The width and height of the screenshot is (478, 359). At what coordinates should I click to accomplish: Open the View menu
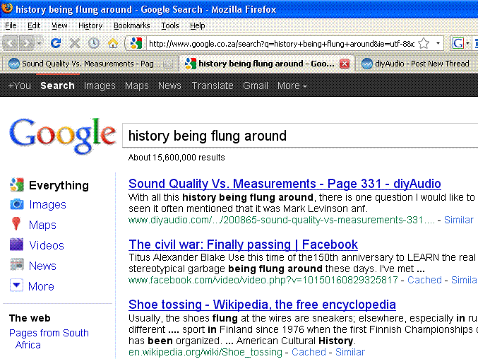(x=59, y=25)
